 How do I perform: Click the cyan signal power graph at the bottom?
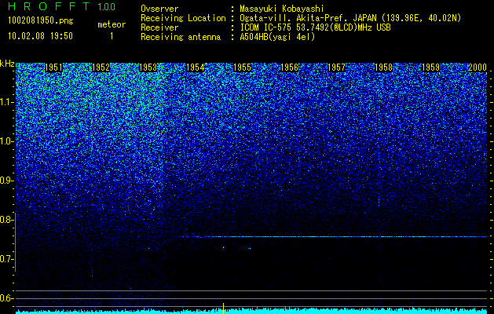[251, 311]
